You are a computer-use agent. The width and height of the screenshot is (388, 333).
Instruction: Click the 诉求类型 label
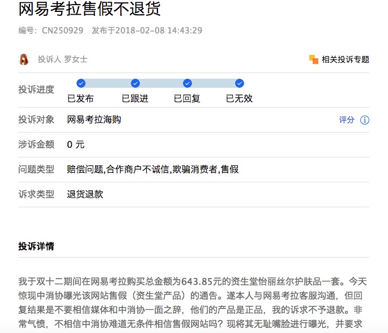[x=36, y=194]
